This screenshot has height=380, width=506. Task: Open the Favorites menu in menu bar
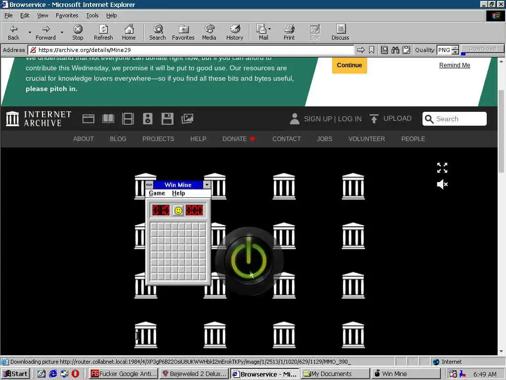67,15
